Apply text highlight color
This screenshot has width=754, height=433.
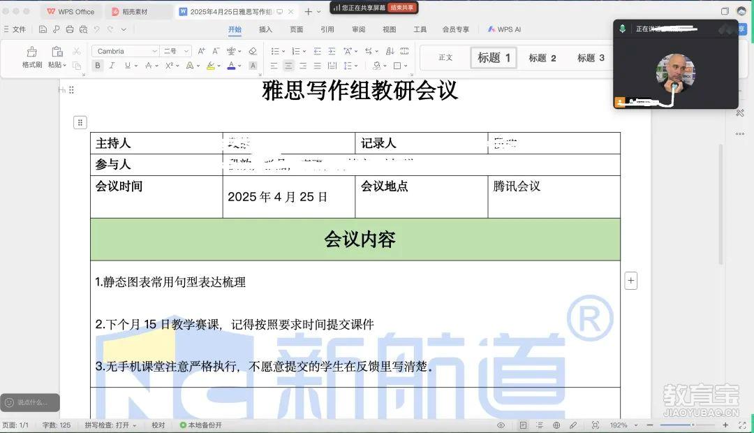click(x=211, y=66)
